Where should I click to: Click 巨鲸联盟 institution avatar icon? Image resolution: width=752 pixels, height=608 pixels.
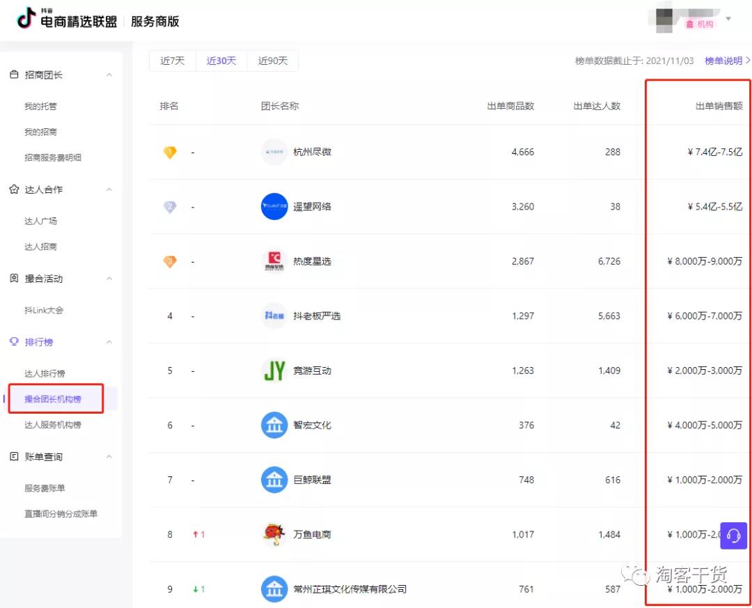[x=274, y=480]
